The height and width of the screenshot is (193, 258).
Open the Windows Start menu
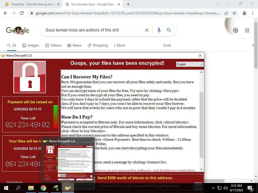(x=6, y=188)
